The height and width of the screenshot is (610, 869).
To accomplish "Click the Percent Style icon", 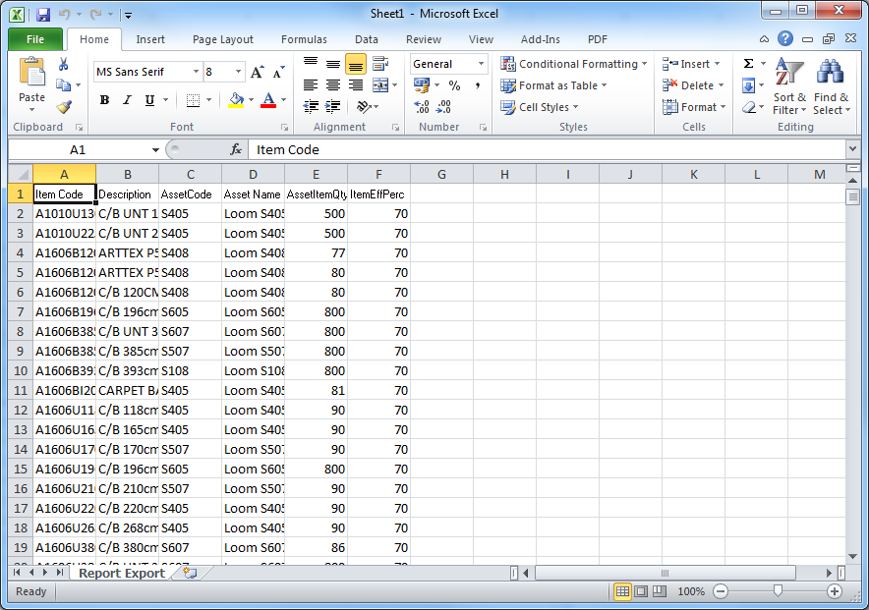I will [x=454, y=85].
